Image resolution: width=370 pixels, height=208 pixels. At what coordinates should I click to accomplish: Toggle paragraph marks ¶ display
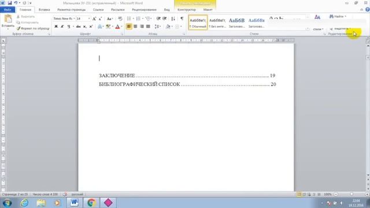182,18
